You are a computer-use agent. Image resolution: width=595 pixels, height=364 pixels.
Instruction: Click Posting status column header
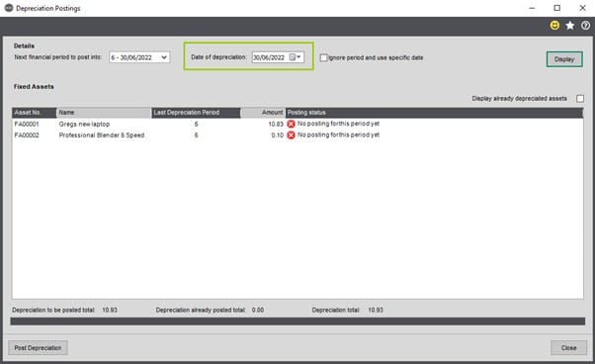[x=434, y=113]
